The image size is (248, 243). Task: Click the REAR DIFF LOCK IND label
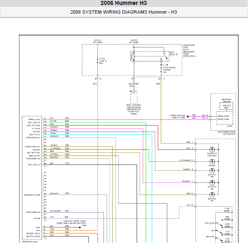pyautogui.click(x=212, y=155)
